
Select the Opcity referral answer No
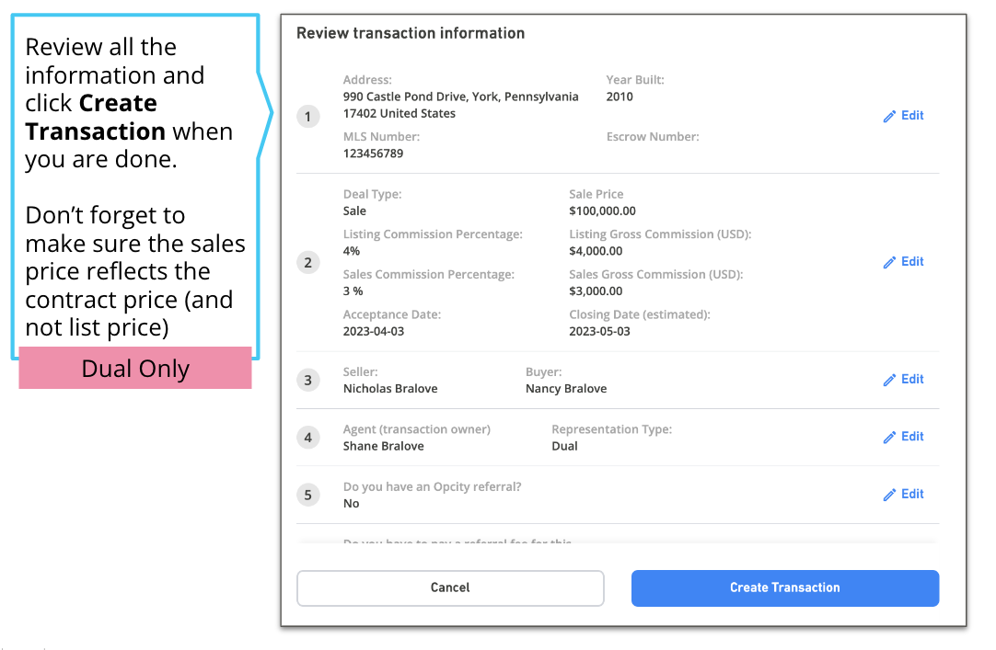point(352,504)
